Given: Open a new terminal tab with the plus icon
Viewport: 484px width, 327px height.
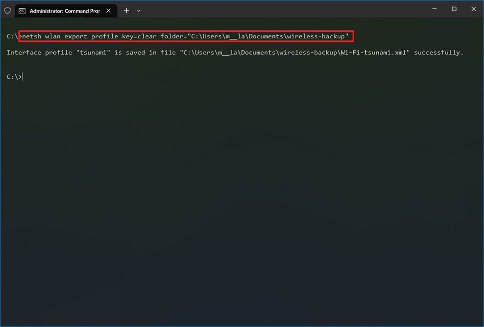Looking at the screenshot, I should click(x=126, y=10).
